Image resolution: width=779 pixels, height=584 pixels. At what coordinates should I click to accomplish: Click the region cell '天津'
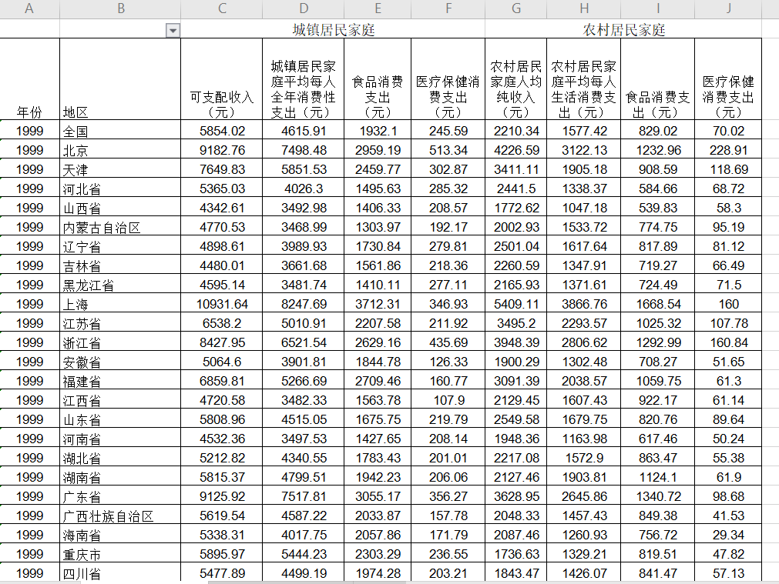click(120, 169)
